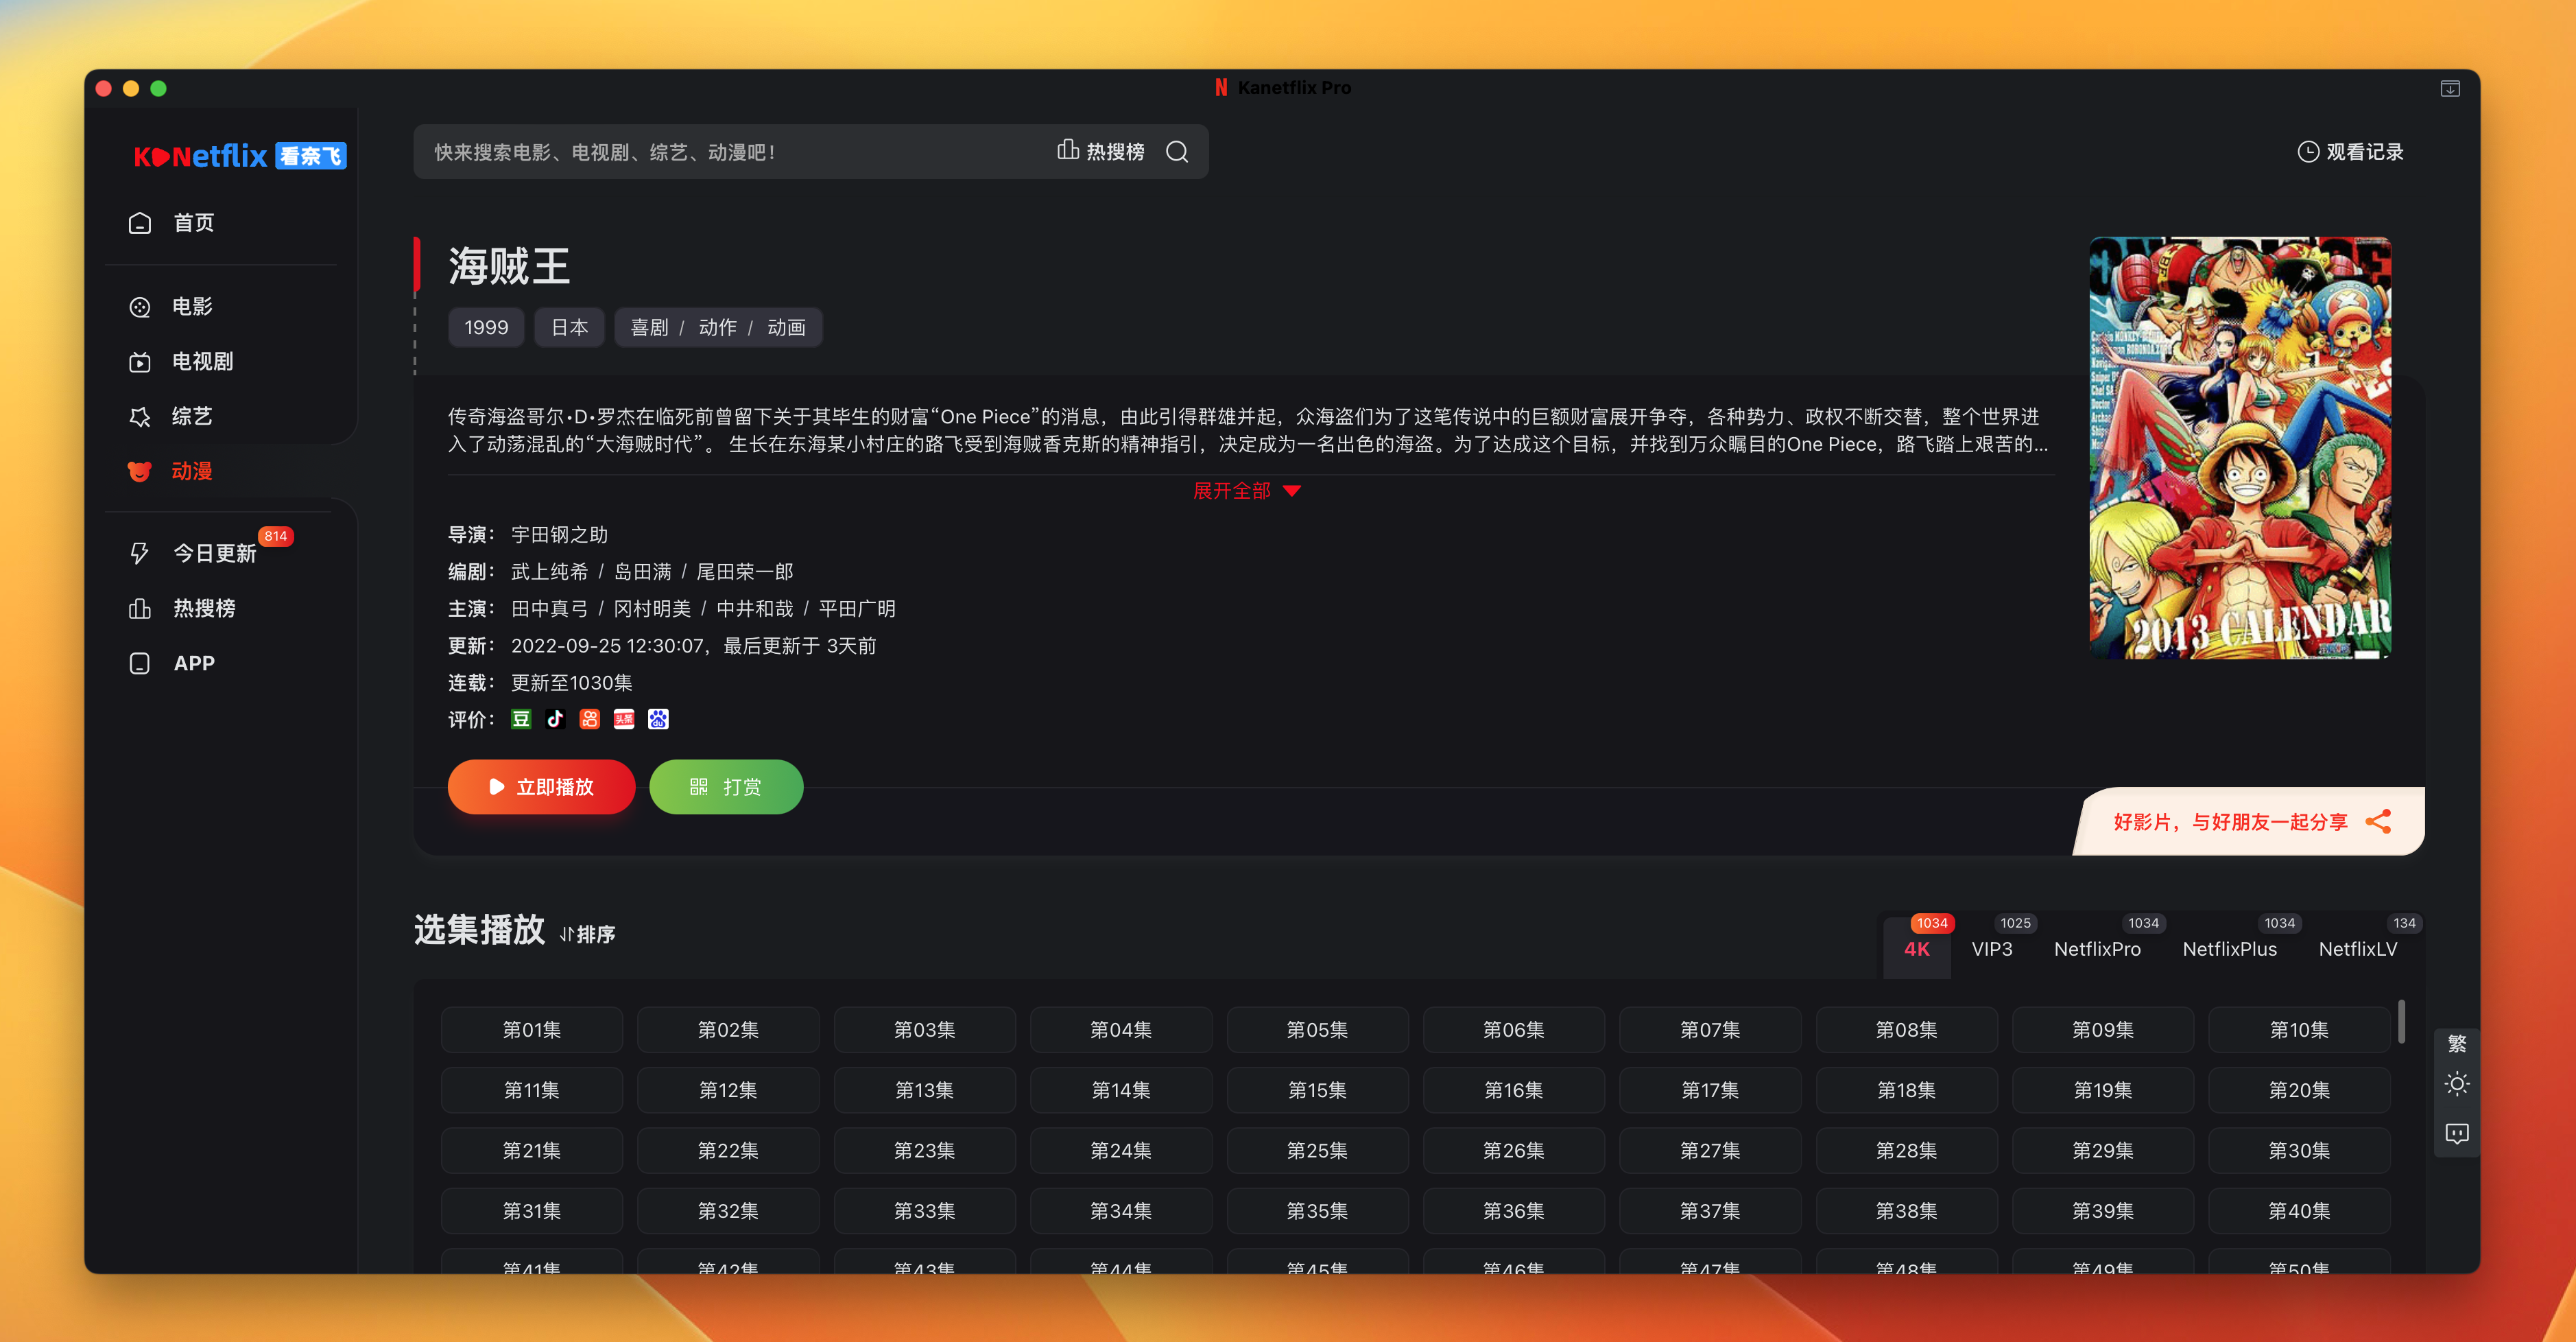Screen dimensions: 2576x1342
Task: Open the feedback message icon
Action: 2456,1133
